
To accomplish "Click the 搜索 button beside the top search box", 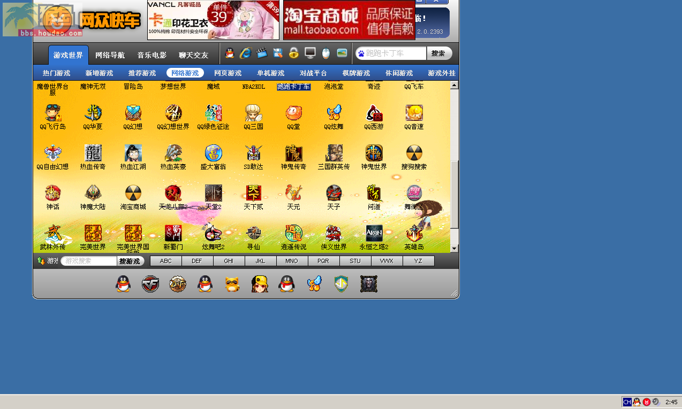I will click(439, 53).
